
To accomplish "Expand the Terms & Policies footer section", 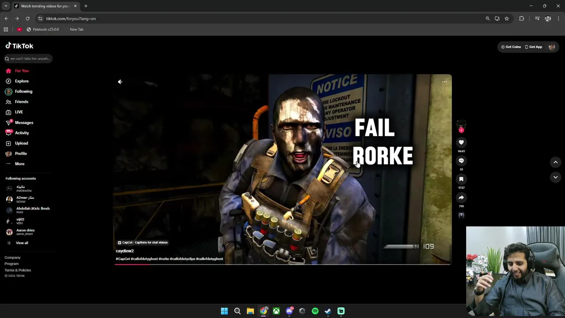I will tap(18, 270).
